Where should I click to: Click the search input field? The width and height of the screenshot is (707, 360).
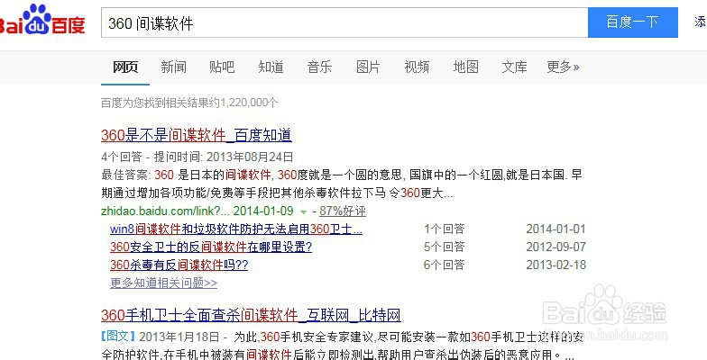coord(344,22)
